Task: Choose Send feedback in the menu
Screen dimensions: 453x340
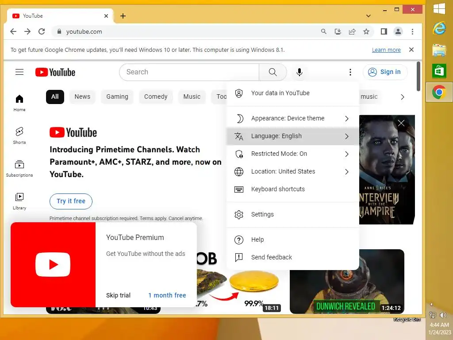Action: (x=293, y=257)
